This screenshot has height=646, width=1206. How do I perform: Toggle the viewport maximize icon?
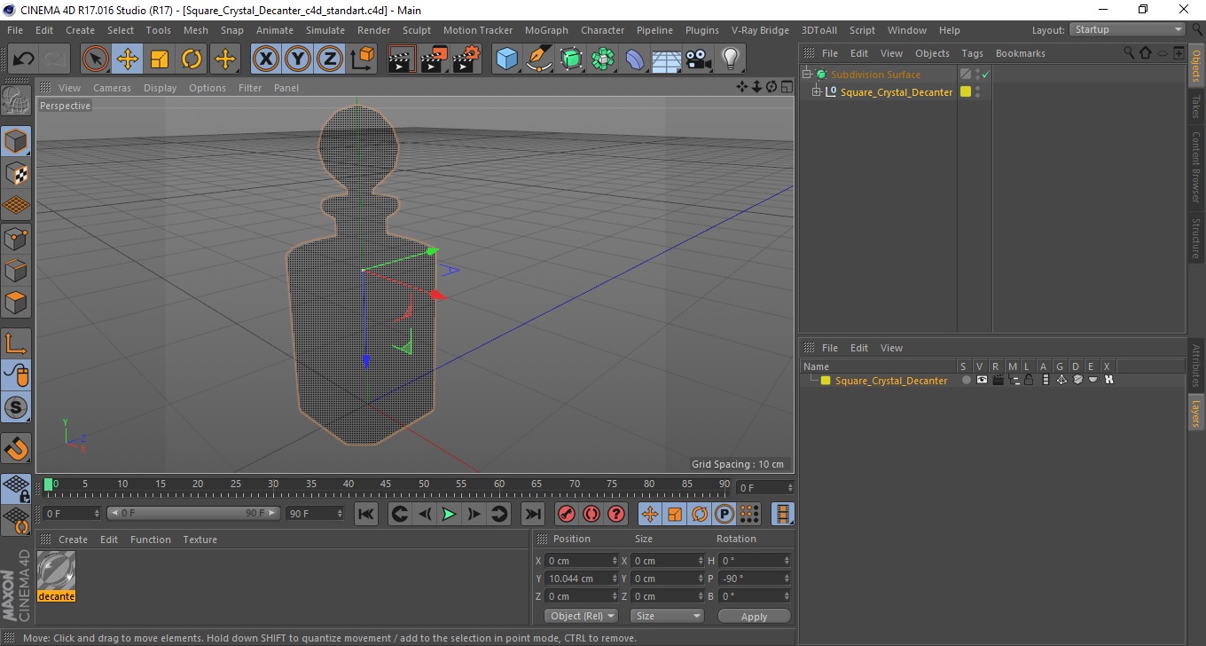(787, 86)
